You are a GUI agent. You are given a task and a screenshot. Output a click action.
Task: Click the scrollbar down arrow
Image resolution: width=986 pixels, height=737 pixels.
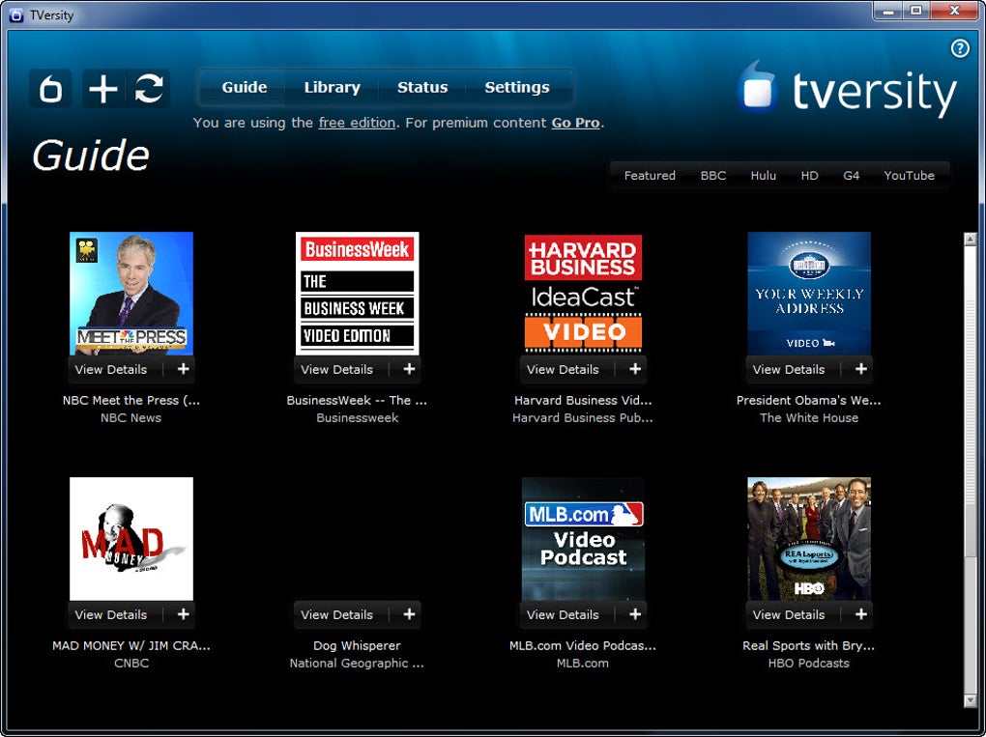pos(971,700)
